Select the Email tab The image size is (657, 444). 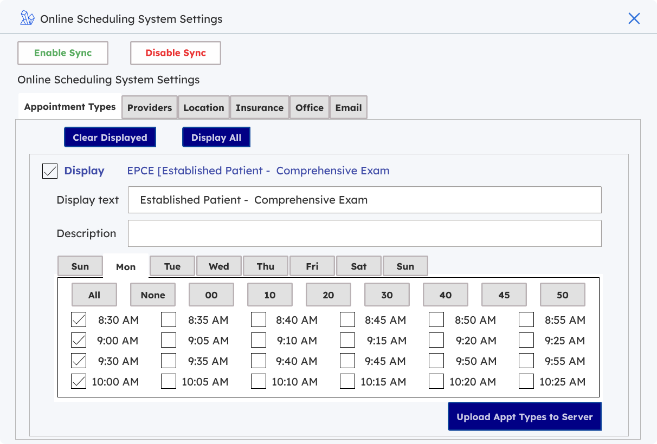(x=349, y=108)
